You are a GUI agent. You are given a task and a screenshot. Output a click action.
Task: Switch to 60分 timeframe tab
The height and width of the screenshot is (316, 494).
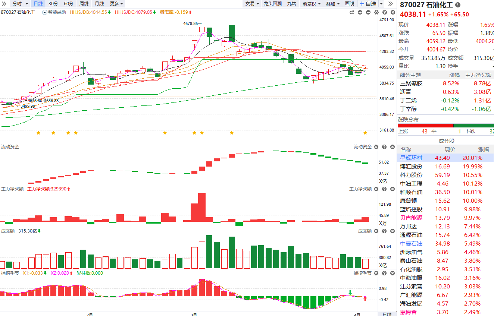point(69,4)
